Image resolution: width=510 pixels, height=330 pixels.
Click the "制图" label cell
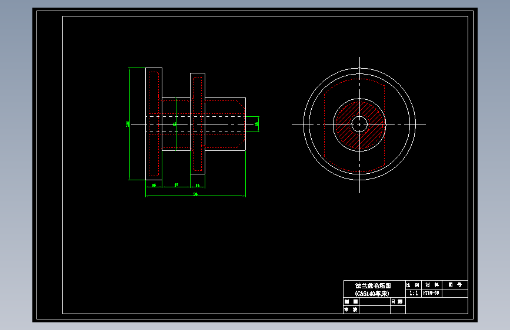[x=351, y=302]
